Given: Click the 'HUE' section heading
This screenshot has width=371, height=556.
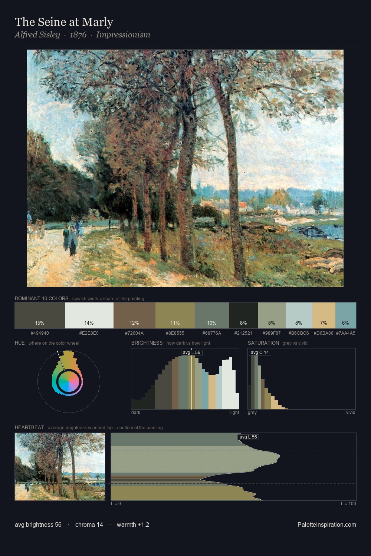Looking at the screenshot, I should click(x=20, y=343).
